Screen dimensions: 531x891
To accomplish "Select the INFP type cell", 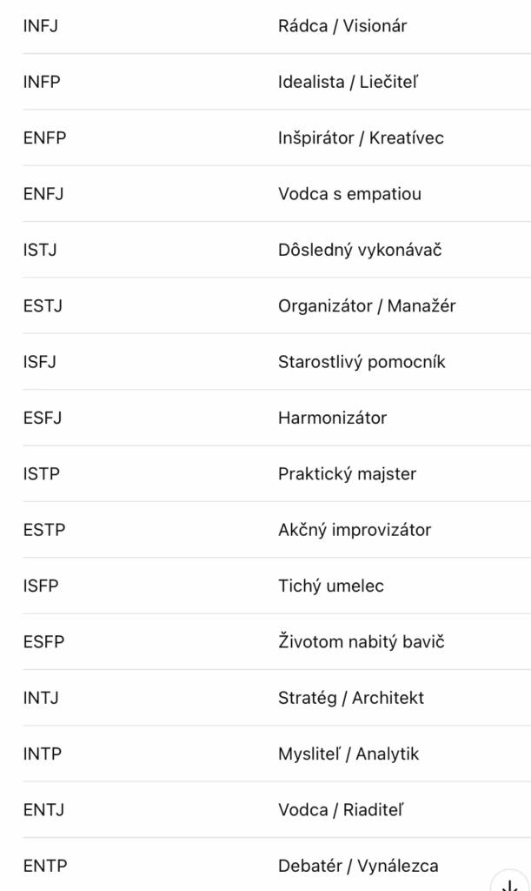I will tap(42, 82).
